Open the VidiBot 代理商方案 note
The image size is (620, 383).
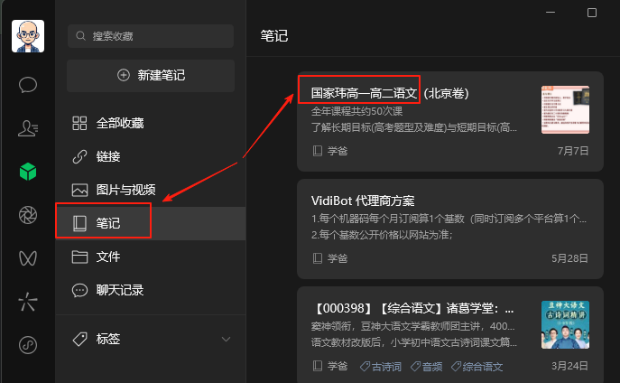(450, 229)
